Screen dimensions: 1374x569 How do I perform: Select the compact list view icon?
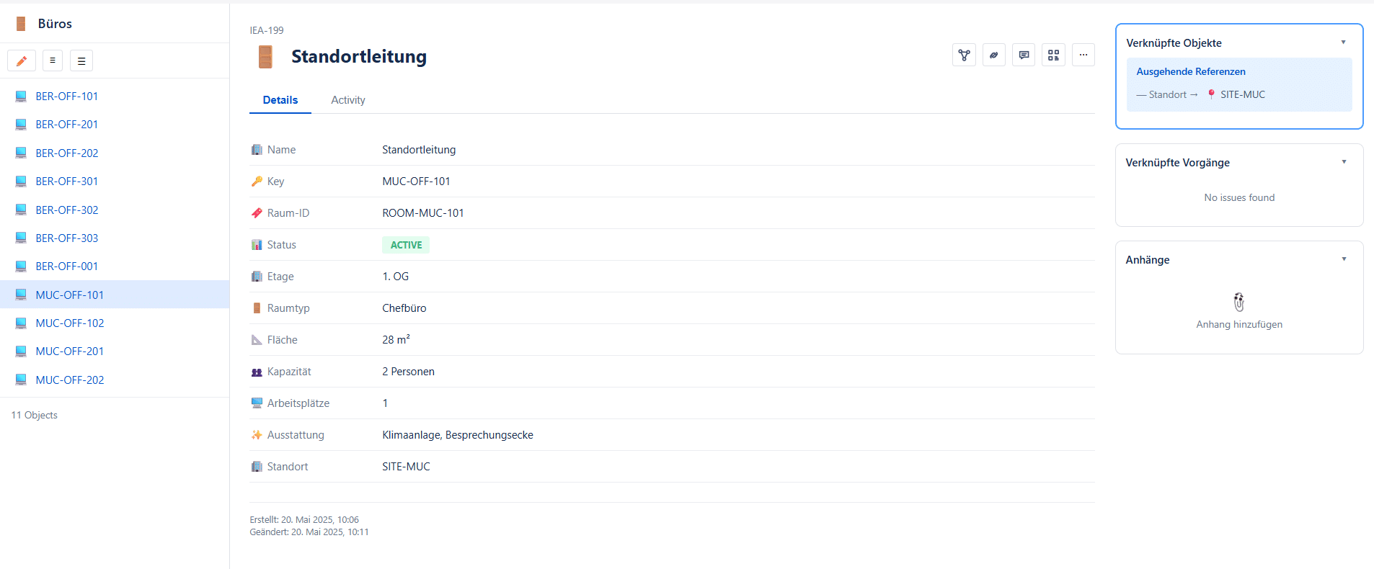53,61
